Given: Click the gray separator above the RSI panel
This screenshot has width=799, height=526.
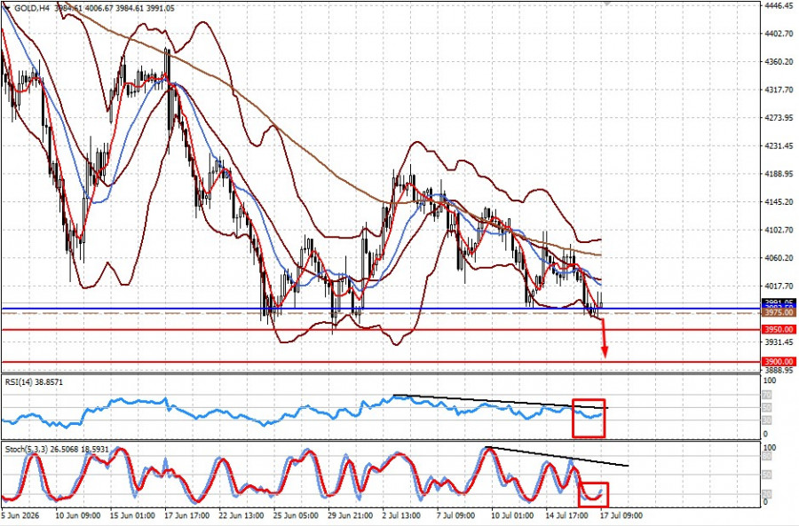Looking at the screenshot, I should click(x=381, y=374).
